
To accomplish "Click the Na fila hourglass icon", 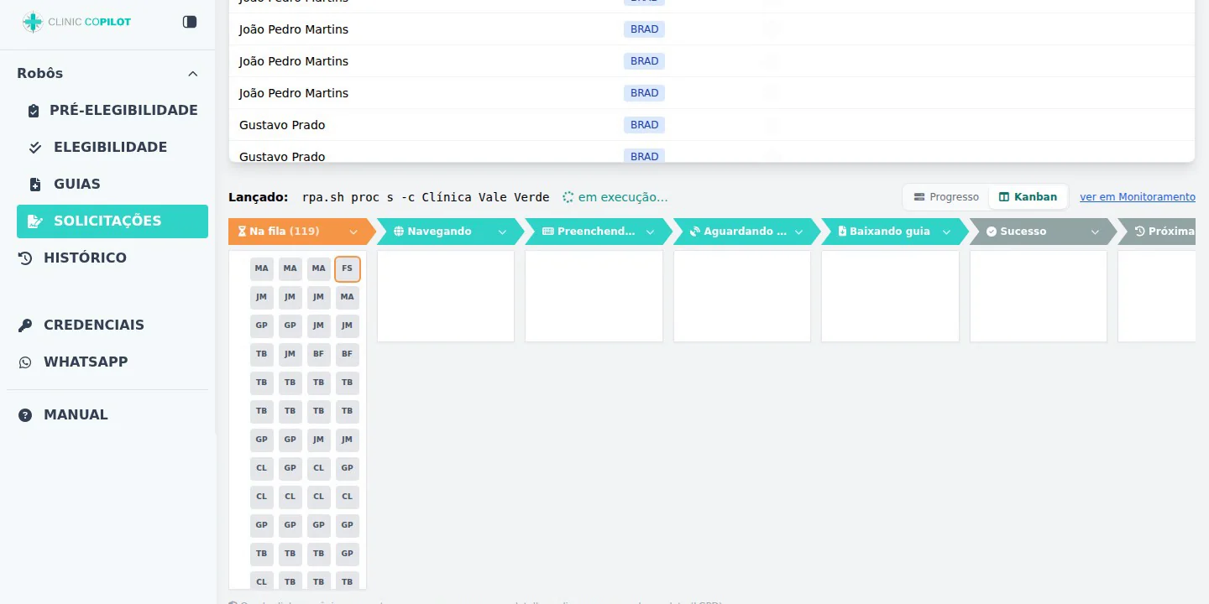I will pyautogui.click(x=242, y=232).
